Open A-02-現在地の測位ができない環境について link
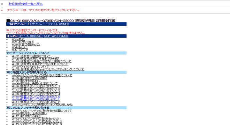 [x=42, y=61]
